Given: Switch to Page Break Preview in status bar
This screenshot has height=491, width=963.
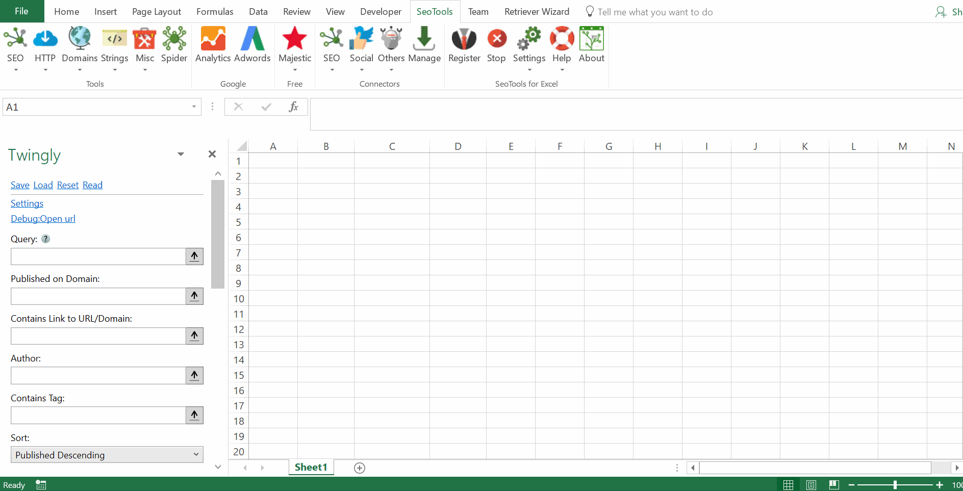Looking at the screenshot, I should (834, 485).
